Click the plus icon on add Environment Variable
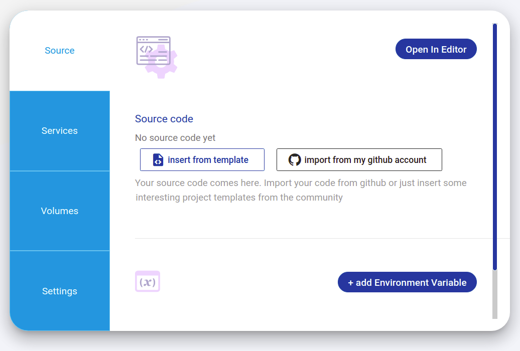This screenshot has width=520, height=351. pyautogui.click(x=351, y=282)
